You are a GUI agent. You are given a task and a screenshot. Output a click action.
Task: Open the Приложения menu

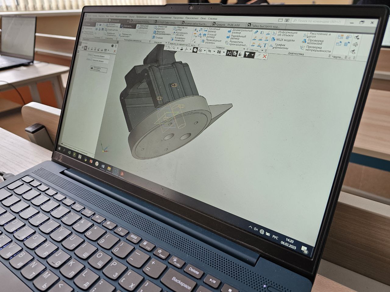coord(192,19)
